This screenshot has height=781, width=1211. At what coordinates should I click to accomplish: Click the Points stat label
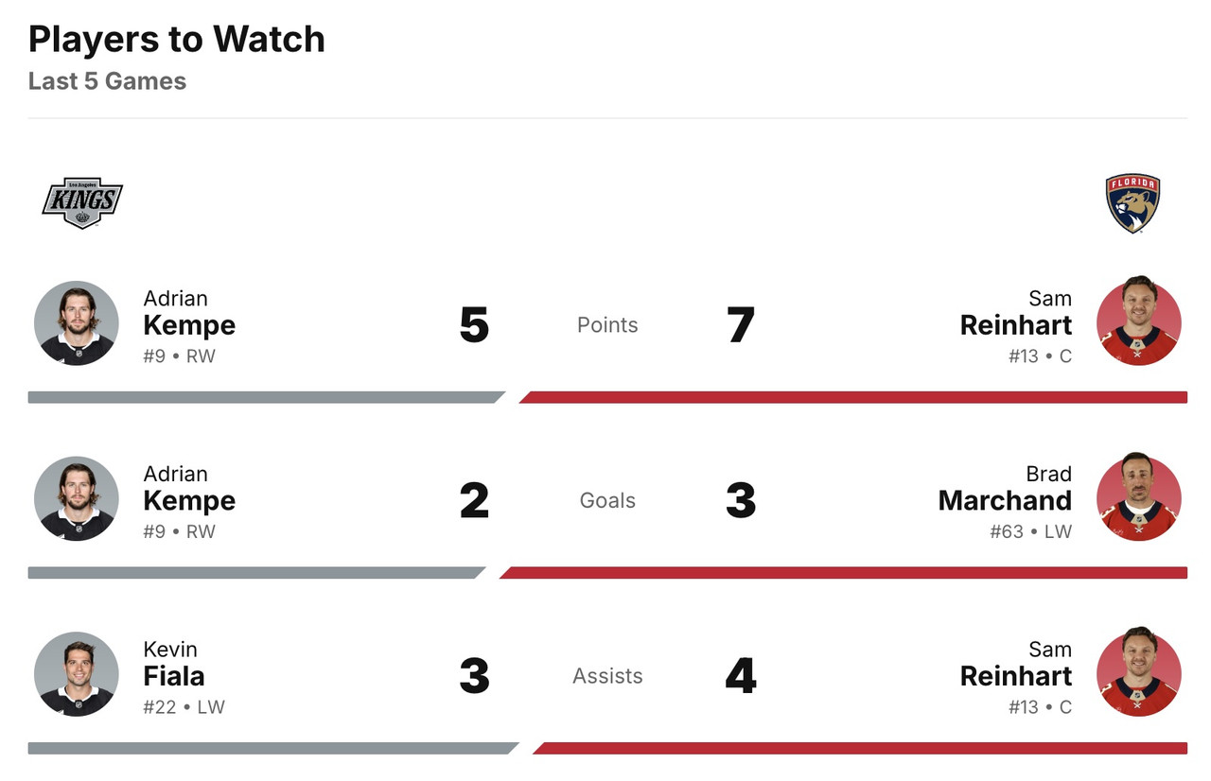tap(607, 325)
